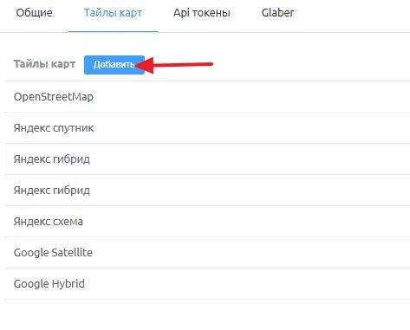Open the first Яндекс гибрид entry
This screenshot has width=410, height=330.
[207, 159]
